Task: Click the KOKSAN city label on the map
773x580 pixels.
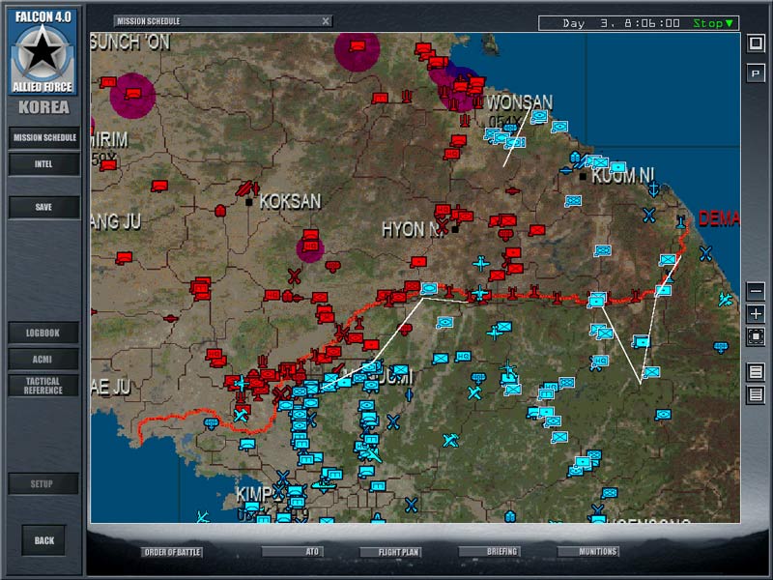Action: 291,201
